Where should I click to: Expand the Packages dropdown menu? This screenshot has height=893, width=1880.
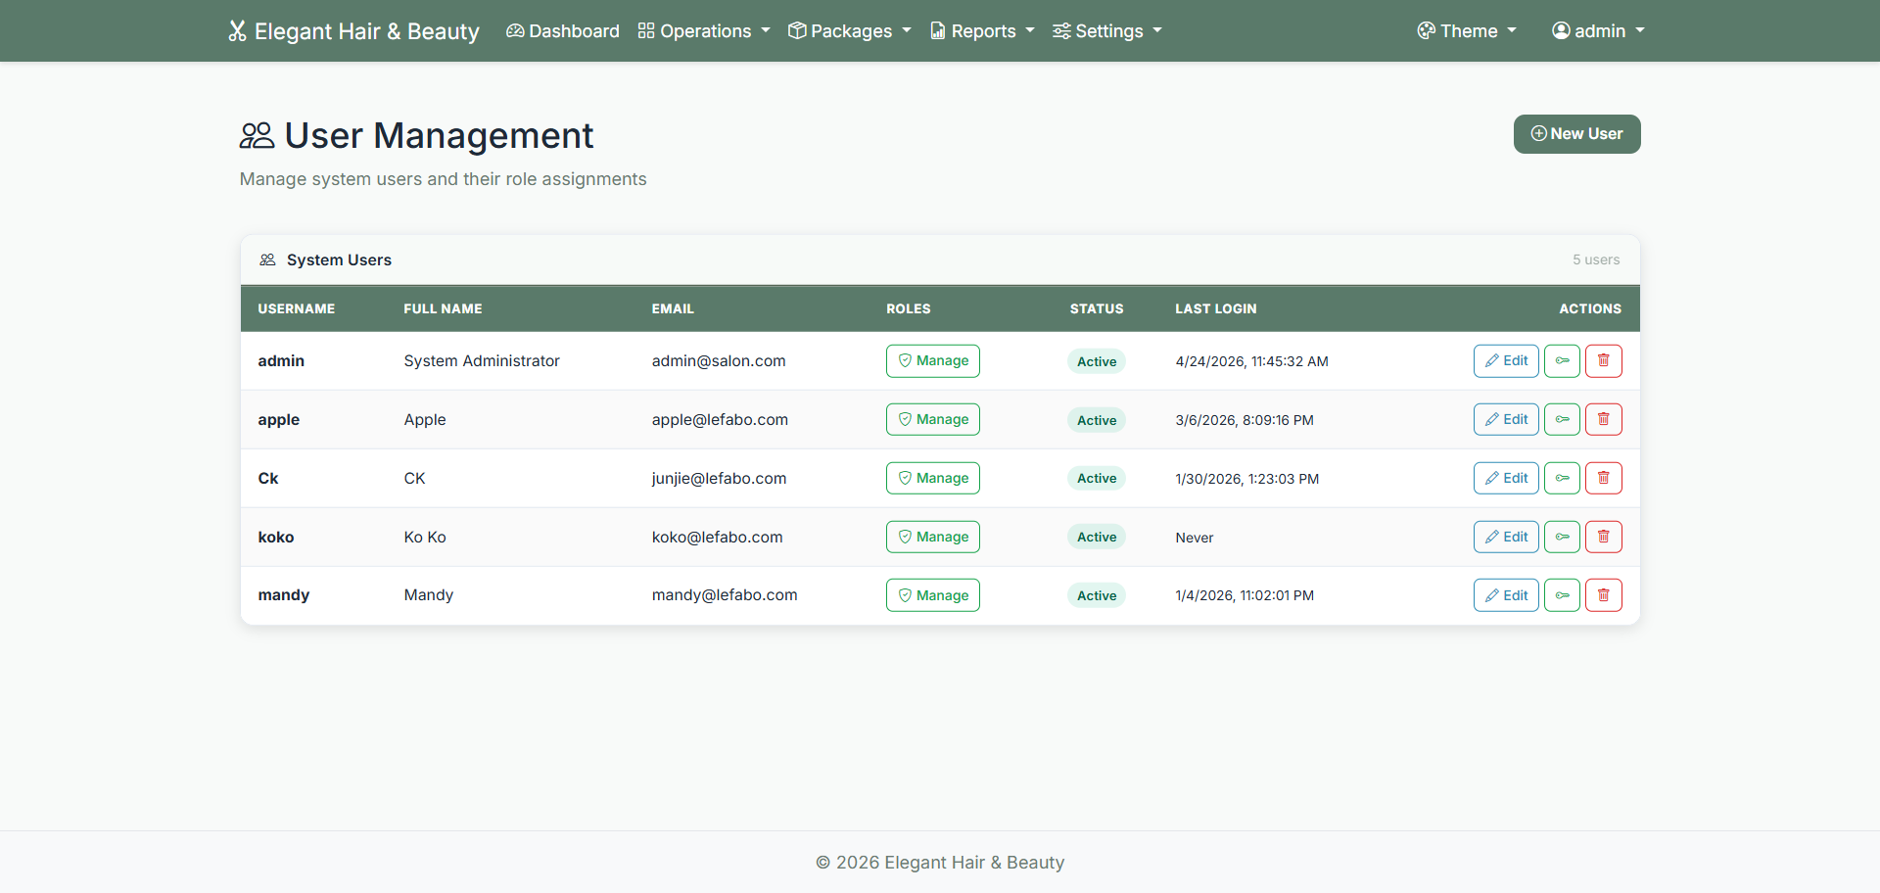[850, 31]
